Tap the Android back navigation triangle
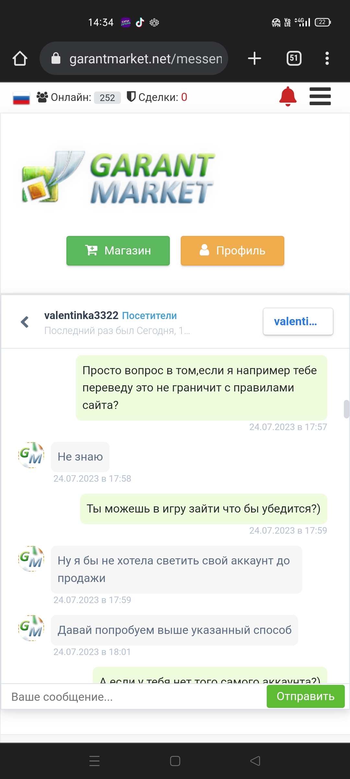The height and width of the screenshot is (779, 350). pos(255,761)
